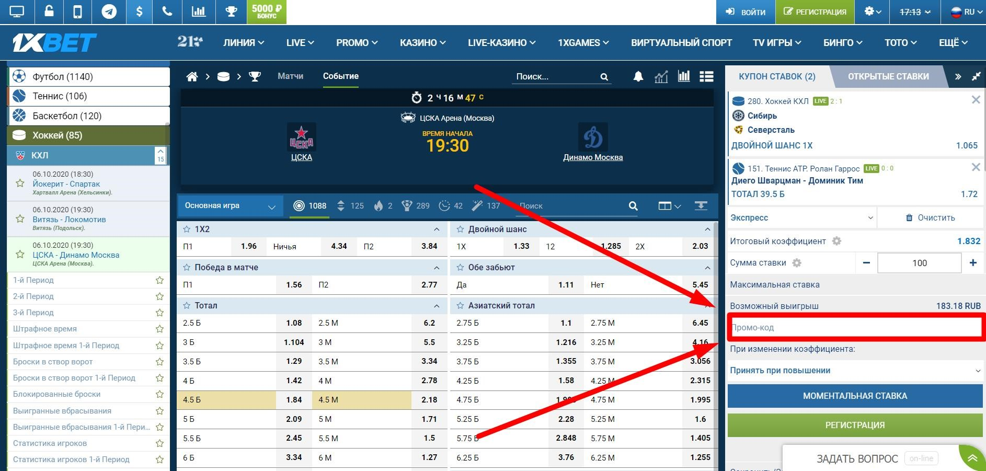Viewport: 986px width, 471px height.
Task: Open the Telegram icon in top bar
Action: (109, 12)
